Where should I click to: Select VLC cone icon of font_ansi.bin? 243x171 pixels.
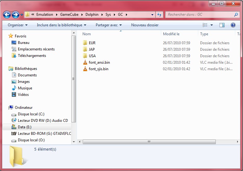(85, 62)
